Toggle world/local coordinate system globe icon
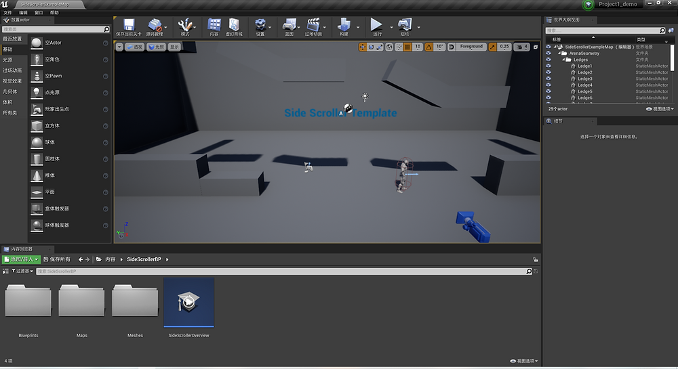 pyautogui.click(x=389, y=47)
